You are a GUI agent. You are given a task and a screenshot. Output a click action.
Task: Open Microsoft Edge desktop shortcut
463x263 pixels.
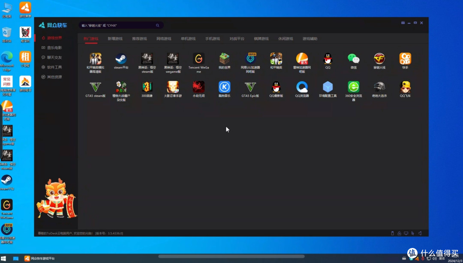point(7,61)
